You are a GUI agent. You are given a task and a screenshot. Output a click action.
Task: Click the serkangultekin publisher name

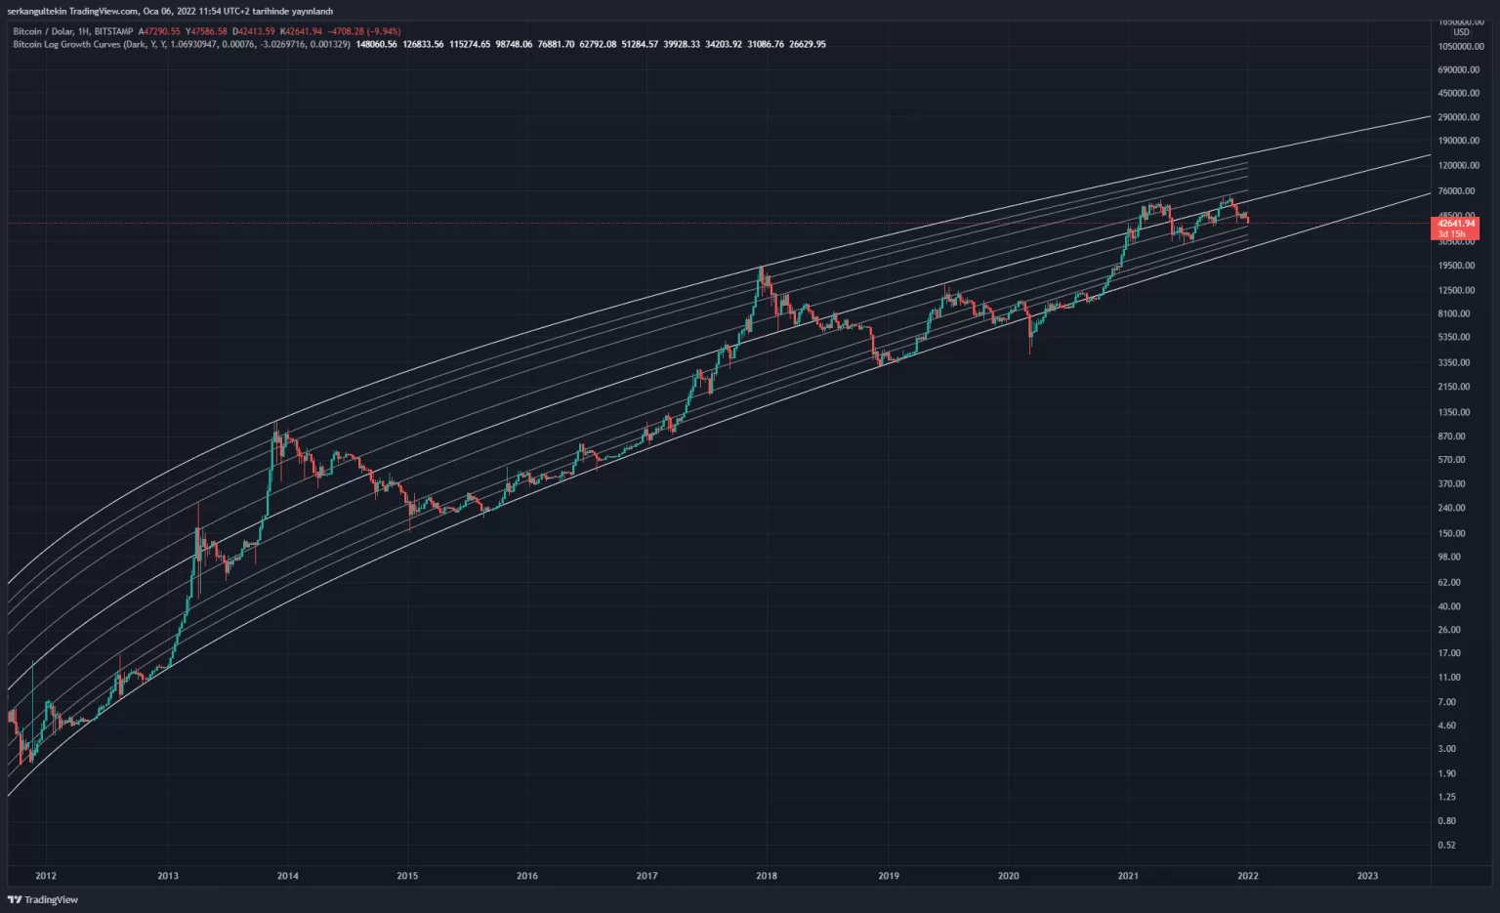pos(36,11)
